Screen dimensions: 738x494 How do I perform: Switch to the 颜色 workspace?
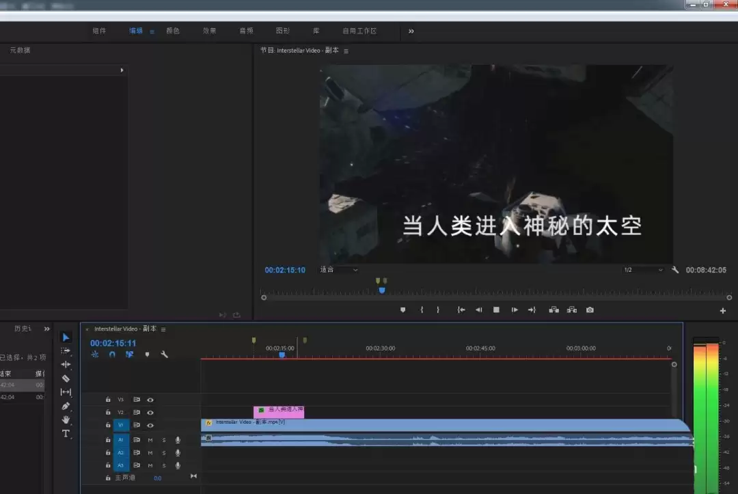point(173,31)
